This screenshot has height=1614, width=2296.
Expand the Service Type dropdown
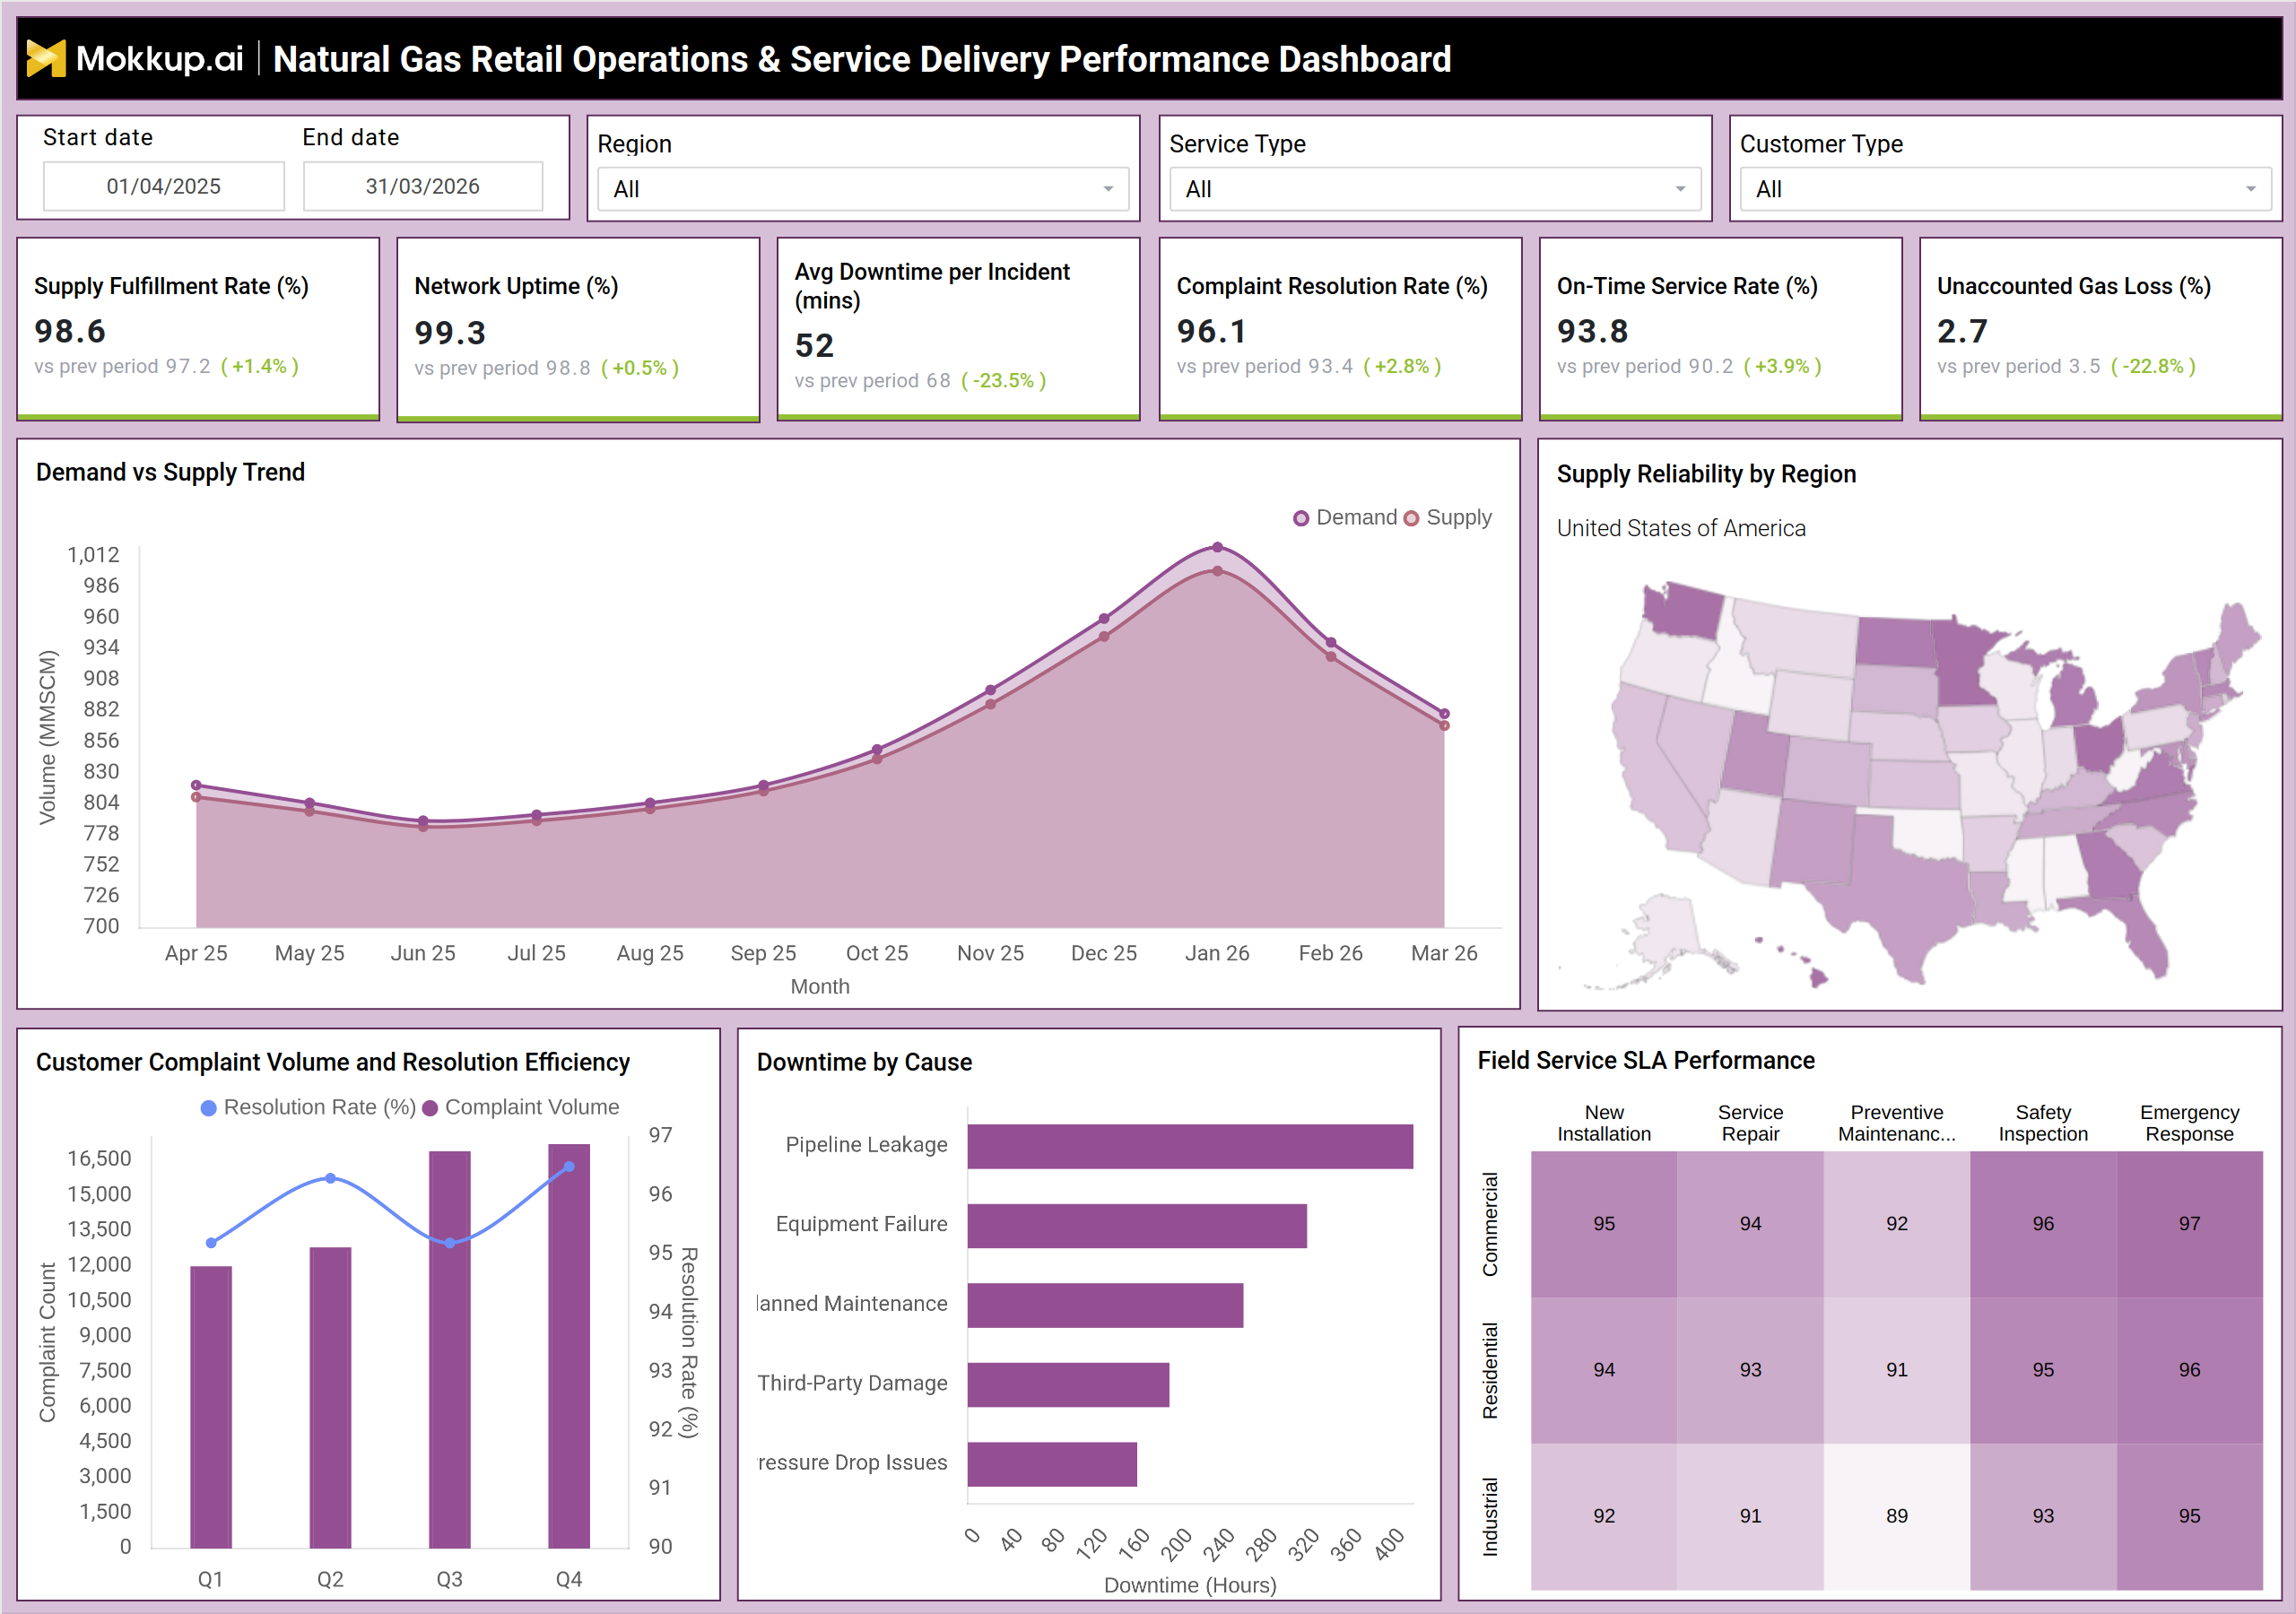click(1435, 189)
